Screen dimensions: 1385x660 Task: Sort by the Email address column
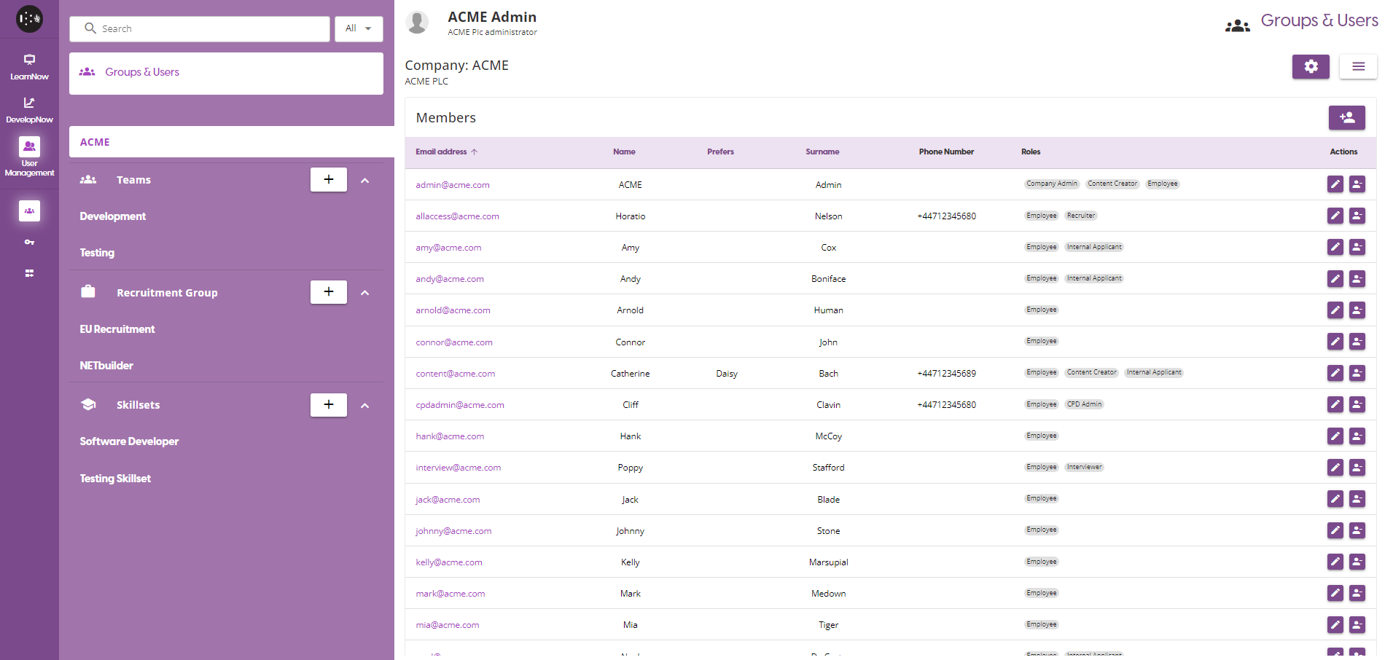tap(442, 152)
